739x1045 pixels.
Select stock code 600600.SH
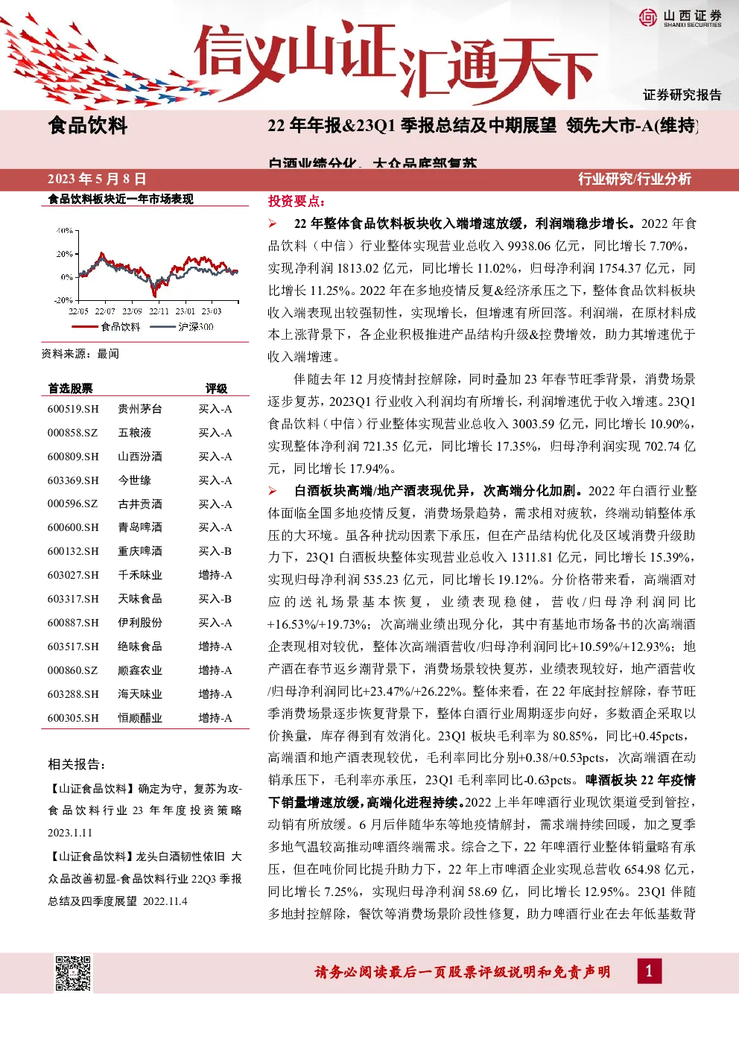[73, 527]
